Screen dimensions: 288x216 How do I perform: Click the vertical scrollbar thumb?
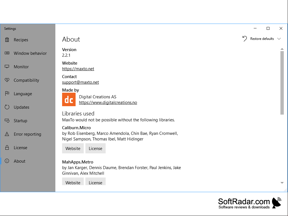[282, 83]
